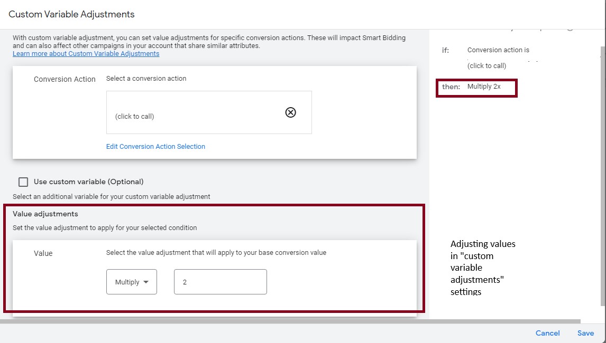The image size is (606, 343).
Task: Click the Multiply 2x summary text
Action: click(484, 87)
